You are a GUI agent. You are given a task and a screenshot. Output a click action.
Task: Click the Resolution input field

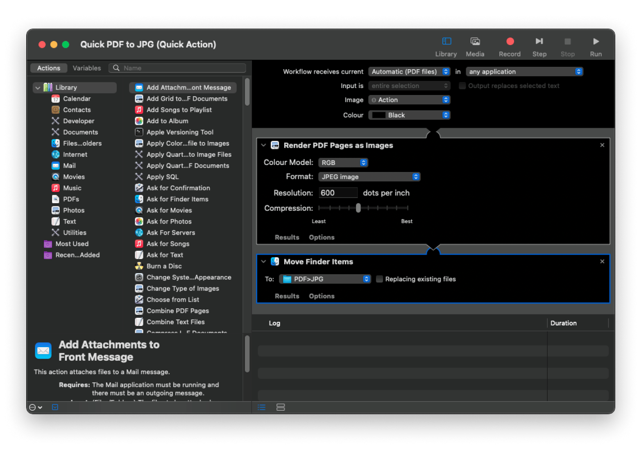pyautogui.click(x=338, y=193)
